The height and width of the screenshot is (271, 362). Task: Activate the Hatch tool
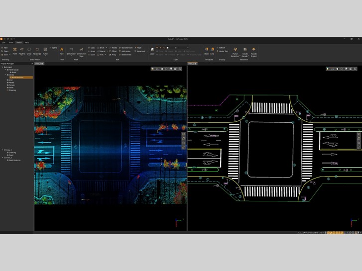click(45, 51)
